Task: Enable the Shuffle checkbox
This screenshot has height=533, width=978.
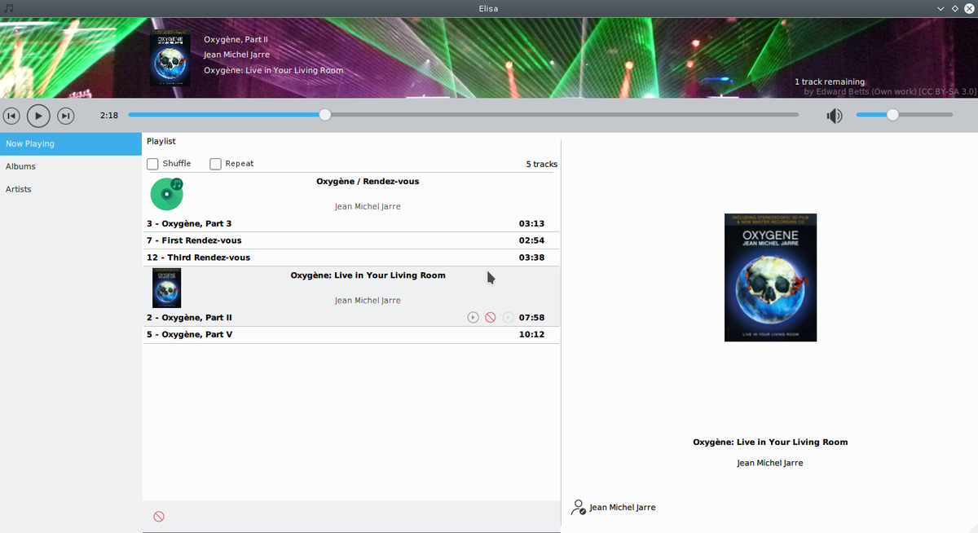Action: click(153, 164)
